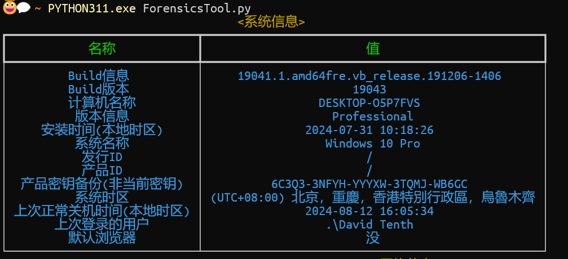The height and width of the screenshot is (259, 568).
Task: Click the <系统信息> table title
Action: coord(271,22)
